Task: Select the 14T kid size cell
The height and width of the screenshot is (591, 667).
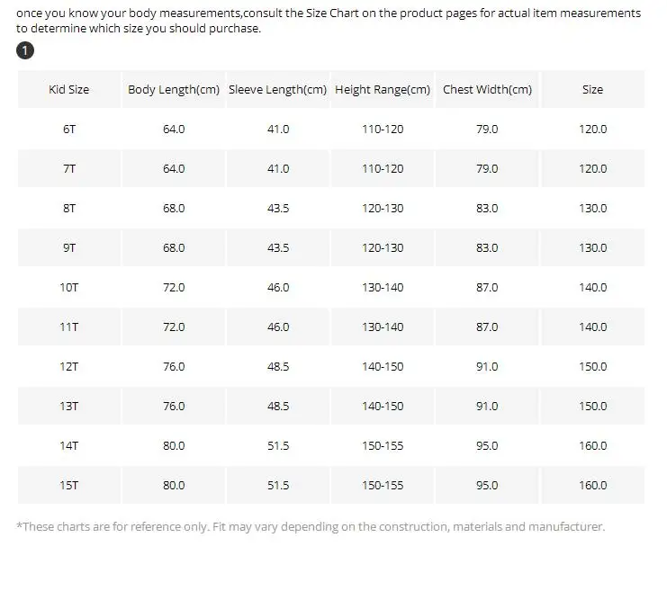Action: tap(69, 445)
